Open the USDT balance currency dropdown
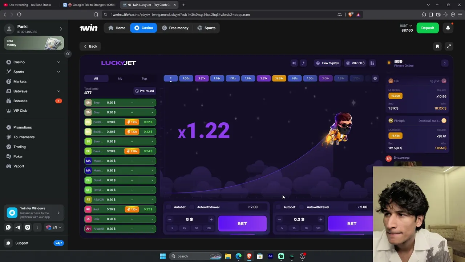The width and height of the screenshot is (465, 262). click(x=406, y=25)
